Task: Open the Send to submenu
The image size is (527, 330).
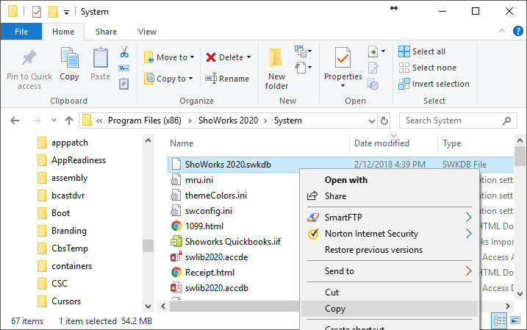Action: pos(390,271)
